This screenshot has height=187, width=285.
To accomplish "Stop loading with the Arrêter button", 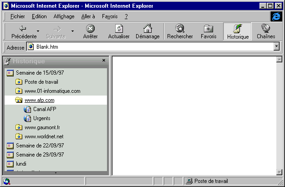I will tap(90, 31).
